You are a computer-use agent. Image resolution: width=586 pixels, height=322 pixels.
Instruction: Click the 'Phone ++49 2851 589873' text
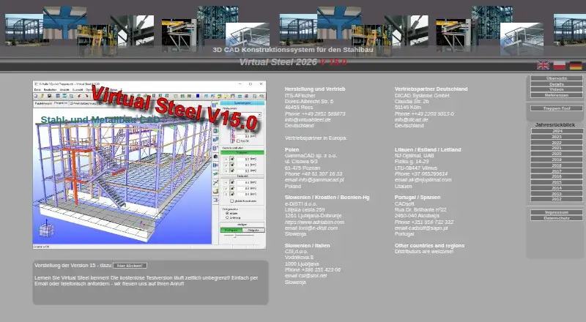[x=315, y=113]
